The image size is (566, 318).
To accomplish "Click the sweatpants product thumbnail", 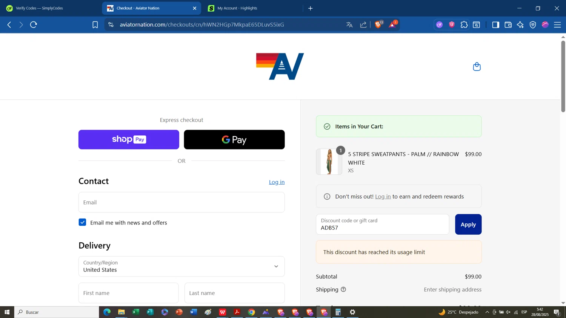I will click(x=329, y=162).
